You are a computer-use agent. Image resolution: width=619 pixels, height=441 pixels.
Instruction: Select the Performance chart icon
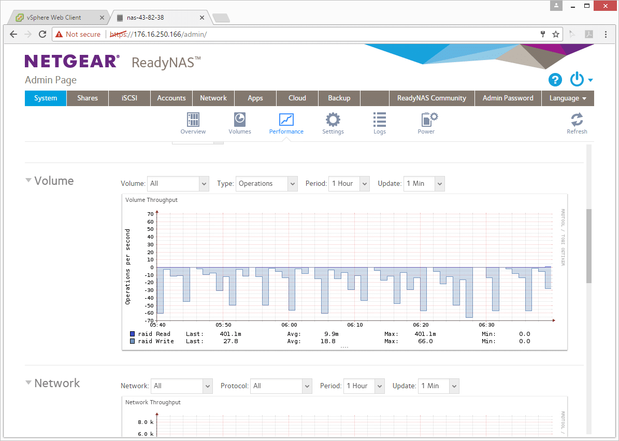[286, 123]
